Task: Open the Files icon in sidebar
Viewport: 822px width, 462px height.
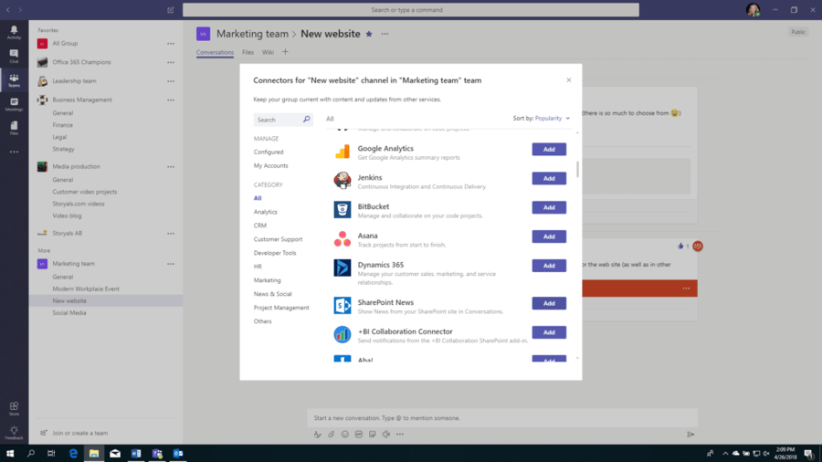Action: [x=14, y=128]
